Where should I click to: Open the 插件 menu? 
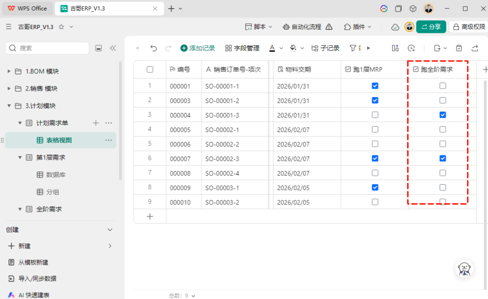[357, 27]
